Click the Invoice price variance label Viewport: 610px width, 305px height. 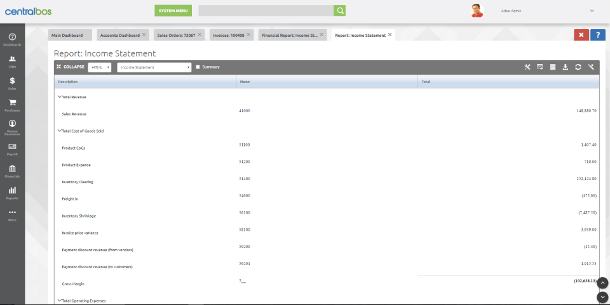pos(80,233)
